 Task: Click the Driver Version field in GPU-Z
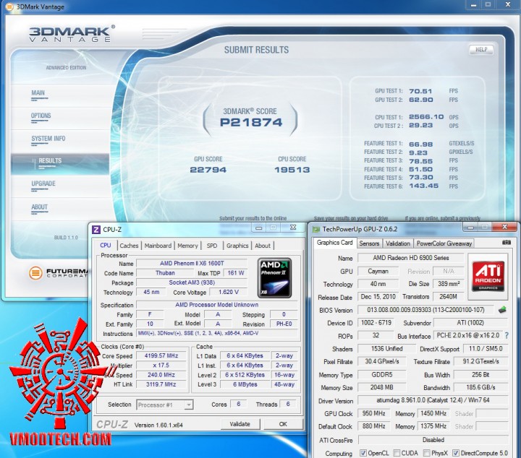coord(433,400)
